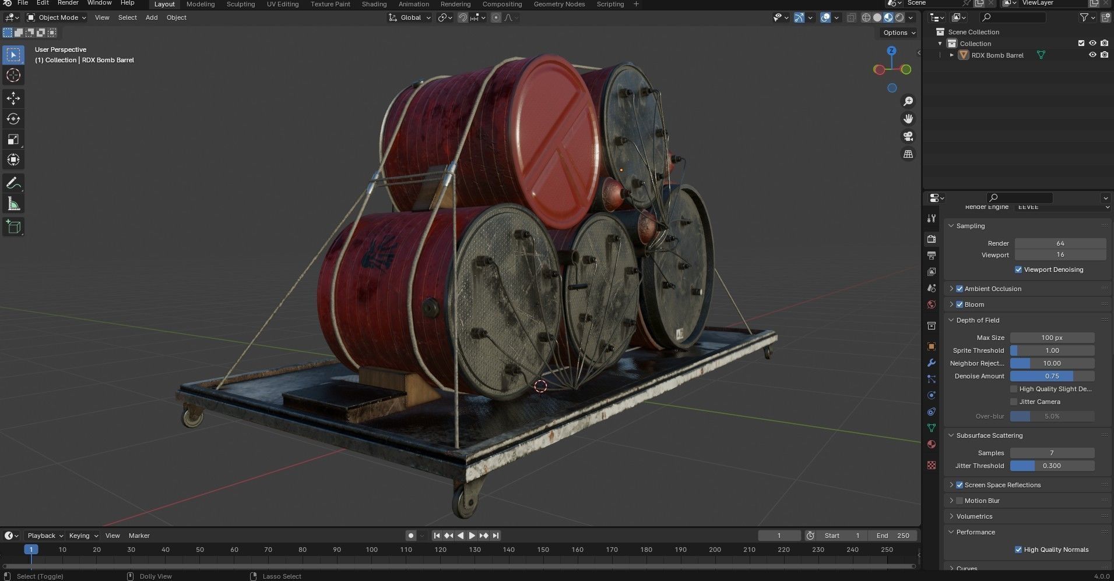
Task: Switch to the UV Editing workspace tab
Action: coord(283,4)
